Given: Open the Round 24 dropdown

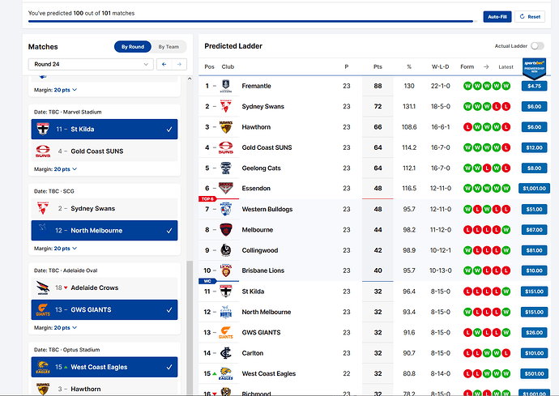Looking at the screenshot, I should 91,64.
